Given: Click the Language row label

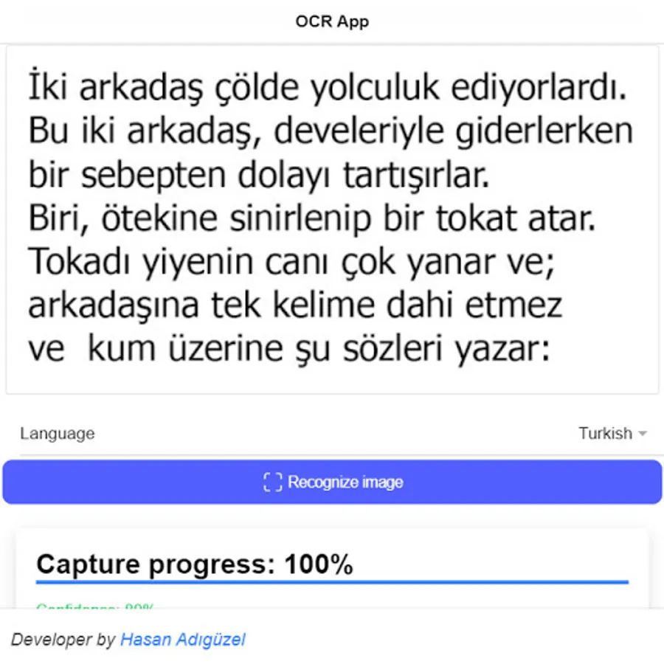Looking at the screenshot, I should pos(57,434).
